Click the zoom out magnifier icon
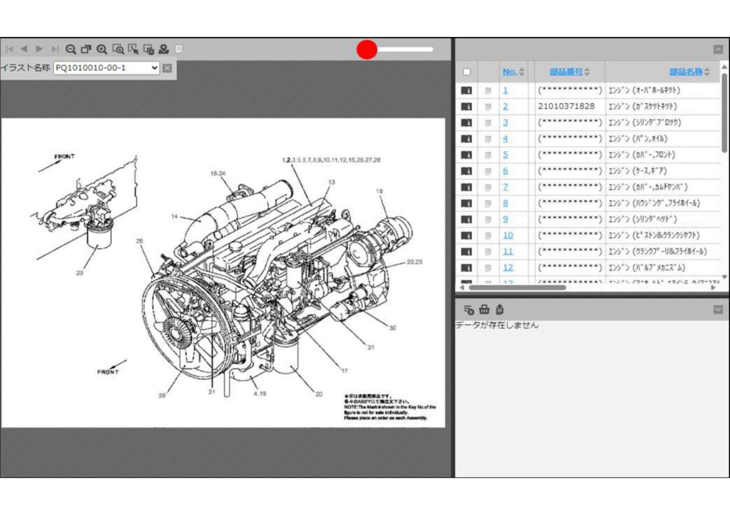This screenshot has width=730, height=515. [71, 49]
